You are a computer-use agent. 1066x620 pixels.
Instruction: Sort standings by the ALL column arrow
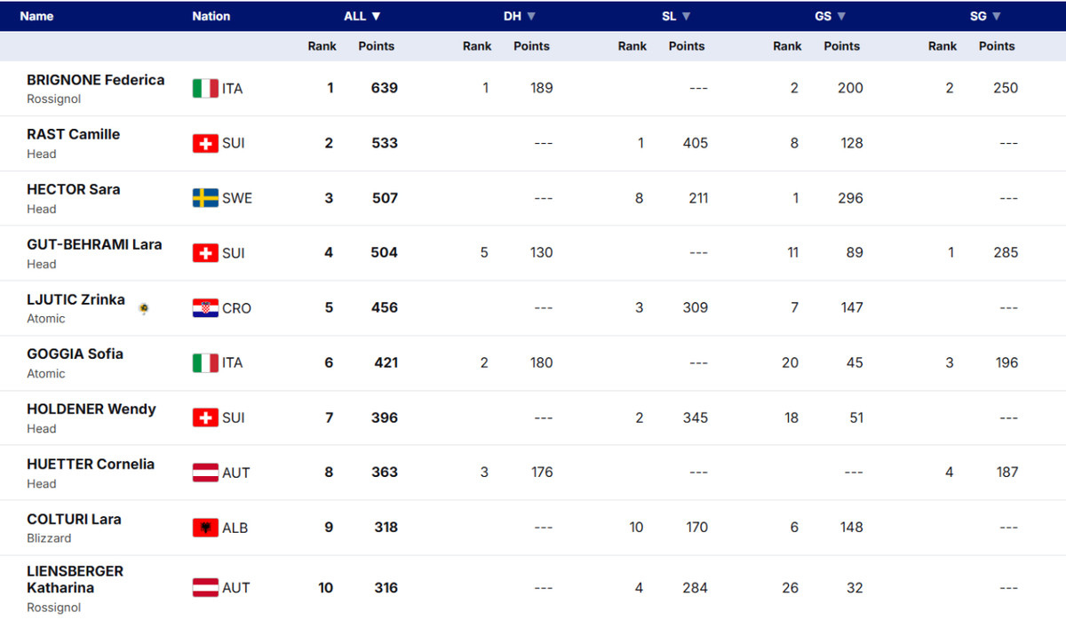pos(376,16)
